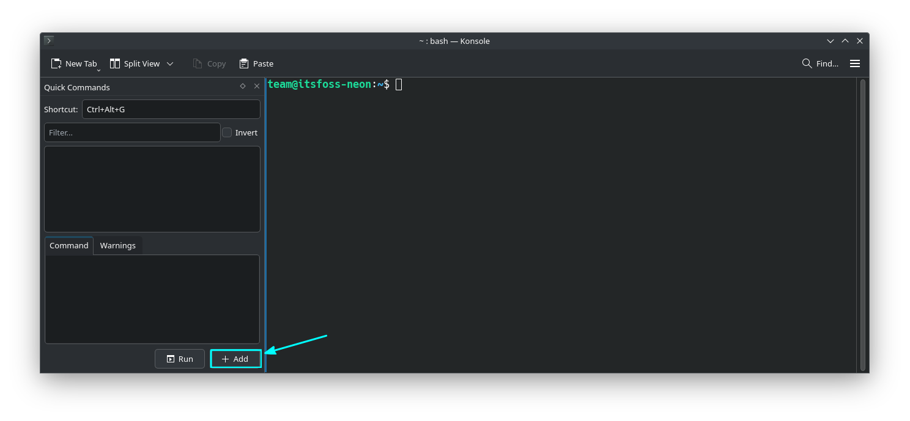Enable the Invert filter checkbox

coord(226,132)
